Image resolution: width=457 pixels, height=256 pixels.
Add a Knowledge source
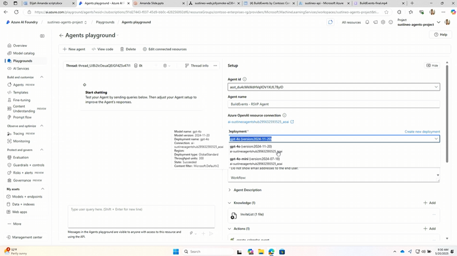click(430, 203)
